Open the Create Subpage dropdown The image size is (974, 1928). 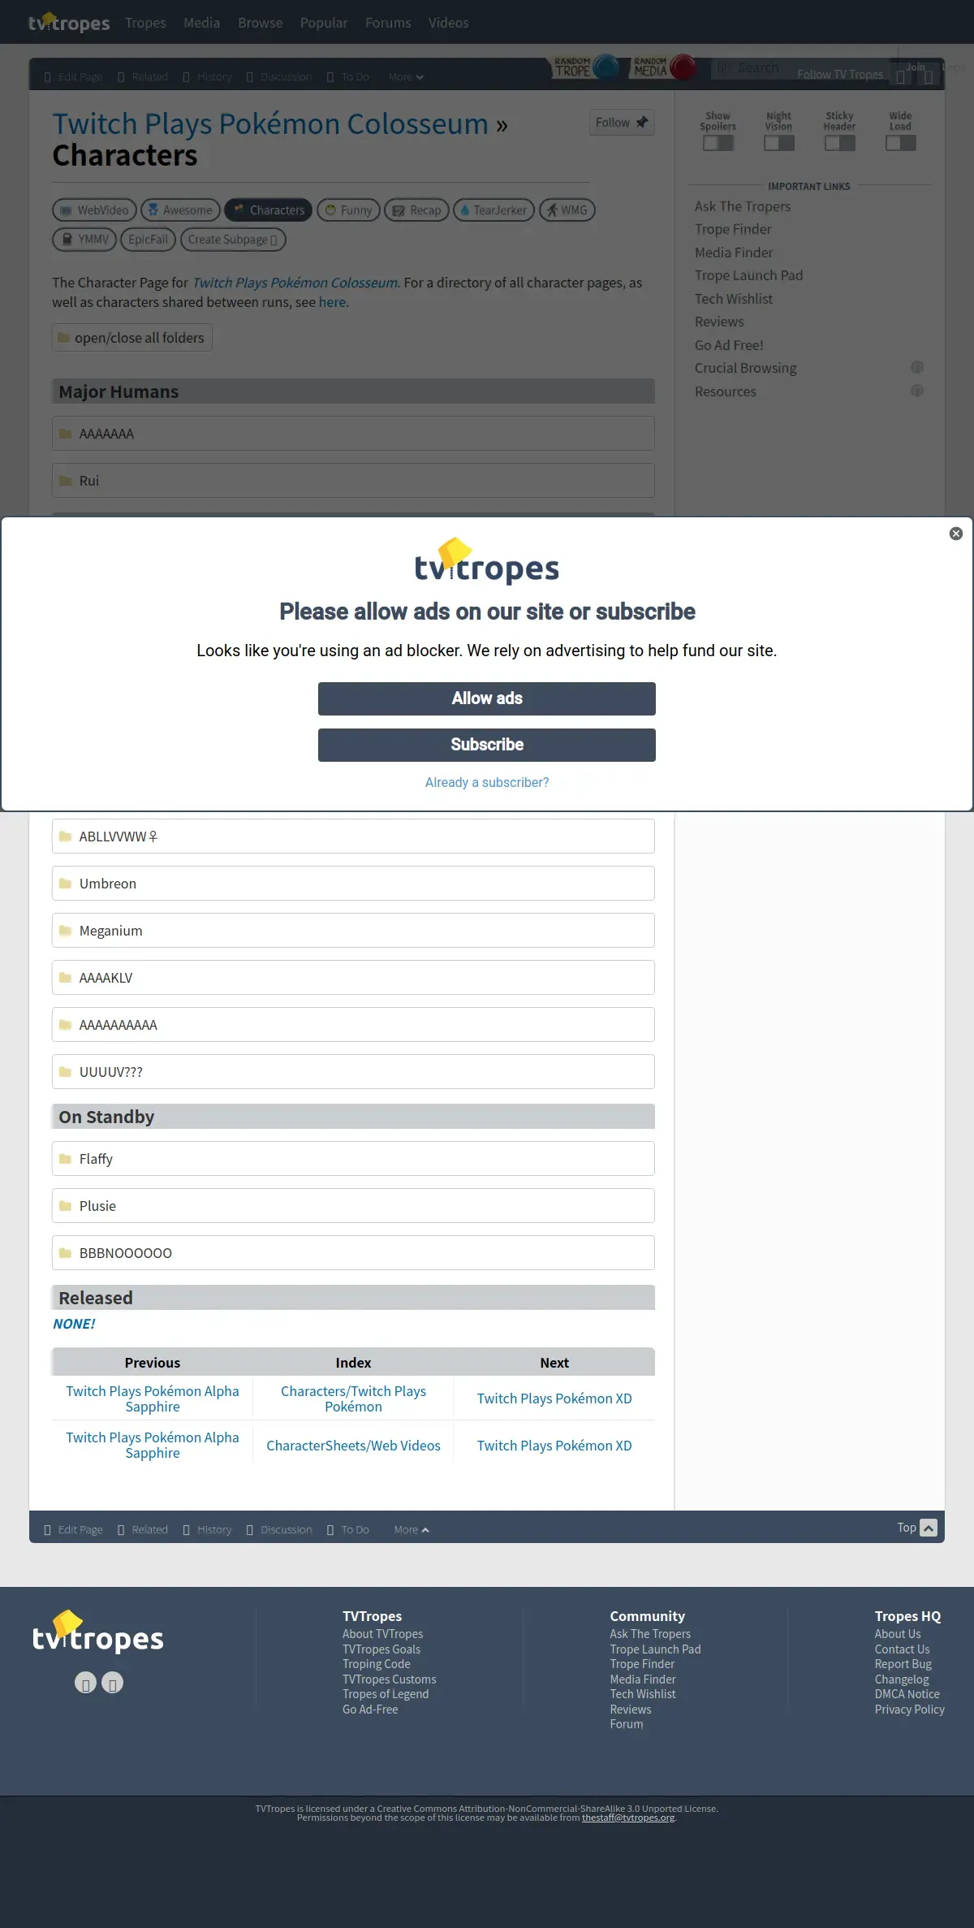(233, 240)
